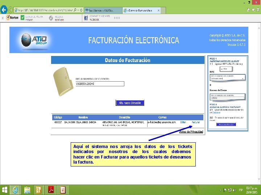Open a new blank browser tab
Image resolution: width=261 pixels, height=195 pixels.
163,10
